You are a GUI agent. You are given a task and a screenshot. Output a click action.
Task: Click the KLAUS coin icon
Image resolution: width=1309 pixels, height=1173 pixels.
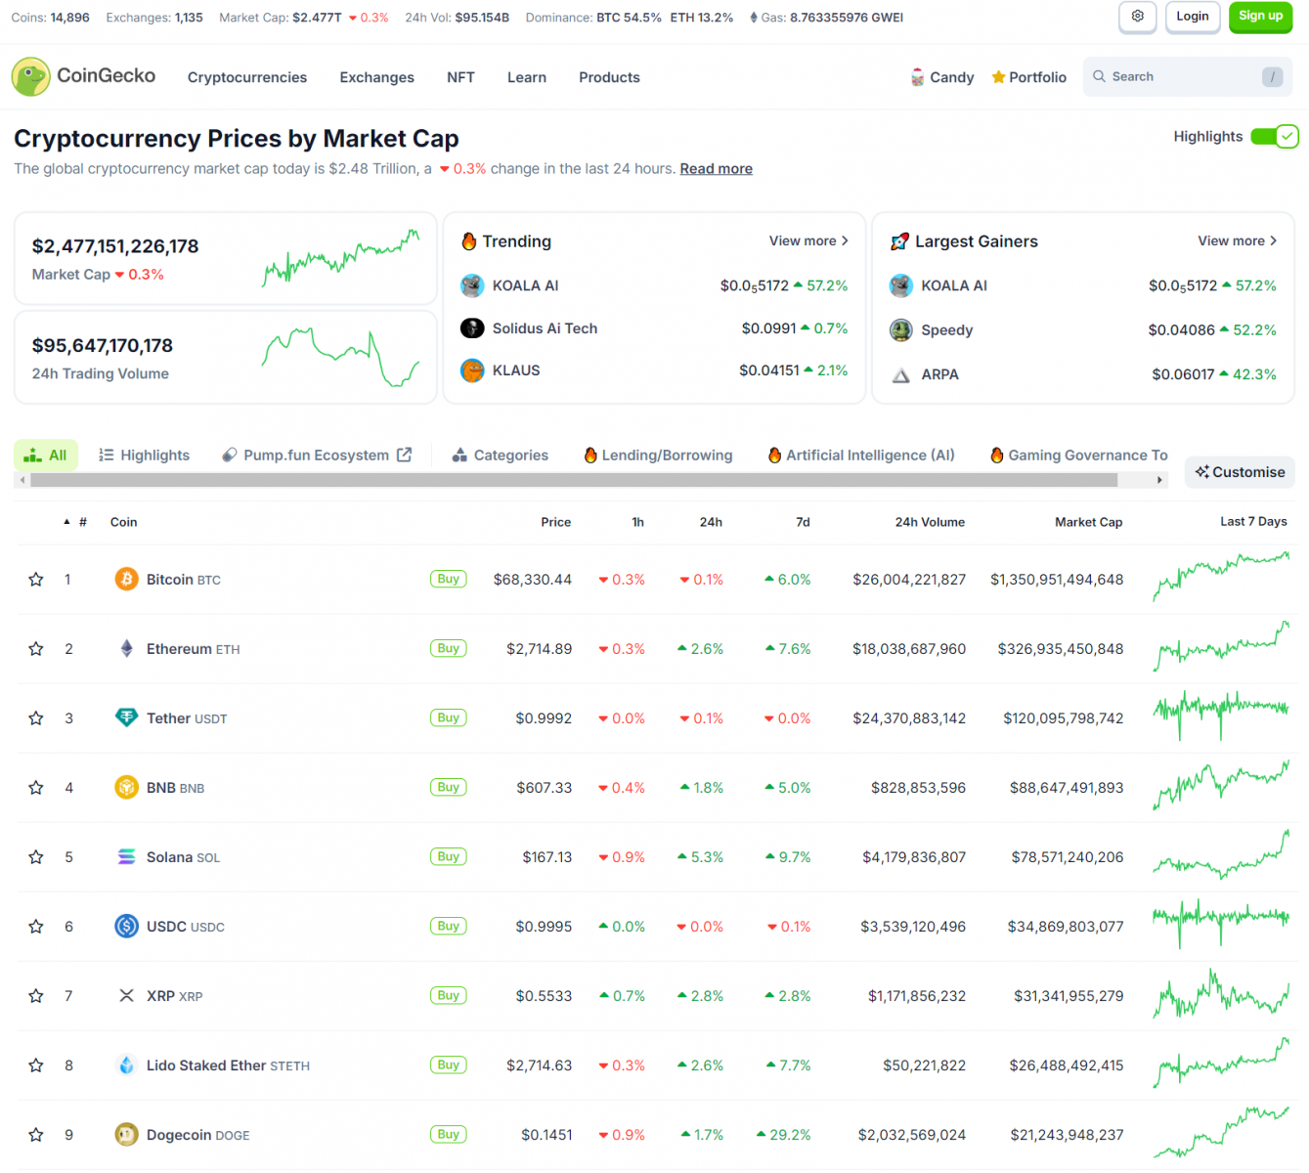(x=472, y=370)
